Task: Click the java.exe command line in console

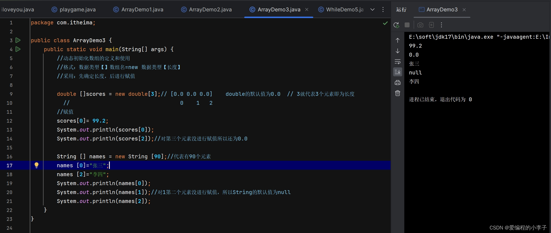Action: click(479, 37)
